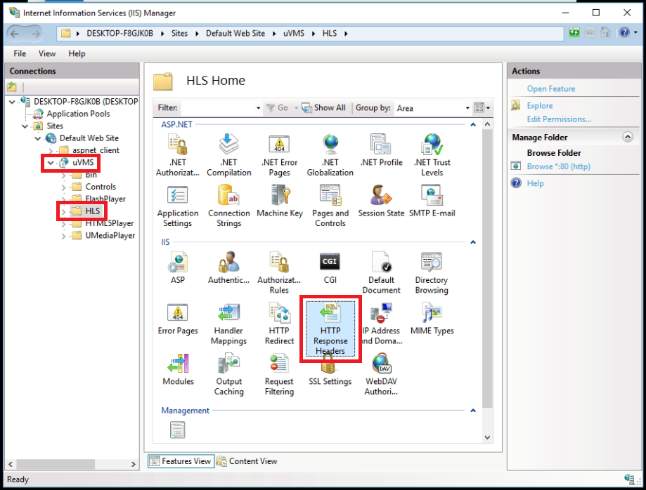Open the Session State feature

(x=381, y=201)
